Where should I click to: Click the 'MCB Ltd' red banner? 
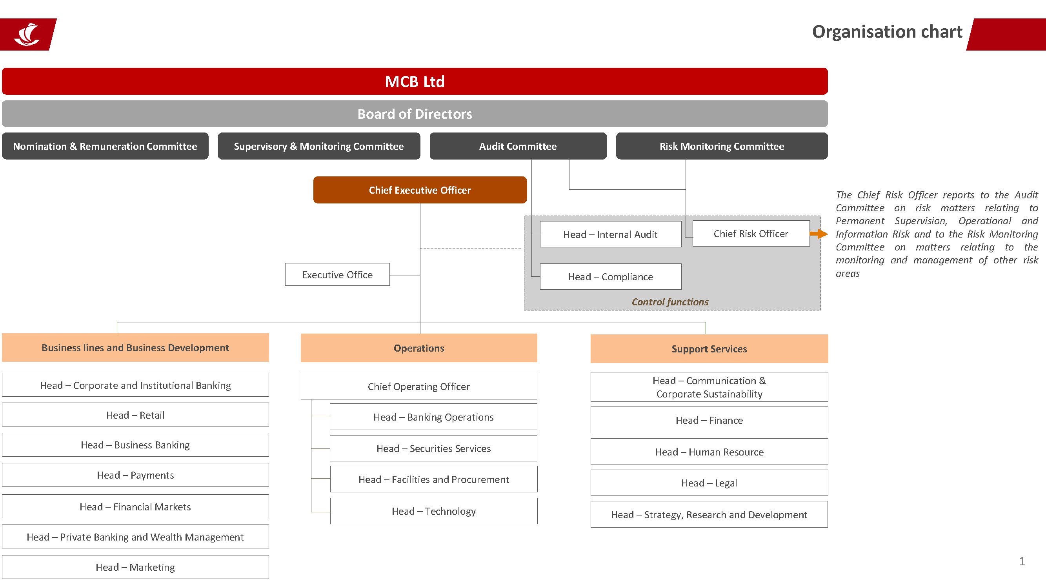coord(415,82)
